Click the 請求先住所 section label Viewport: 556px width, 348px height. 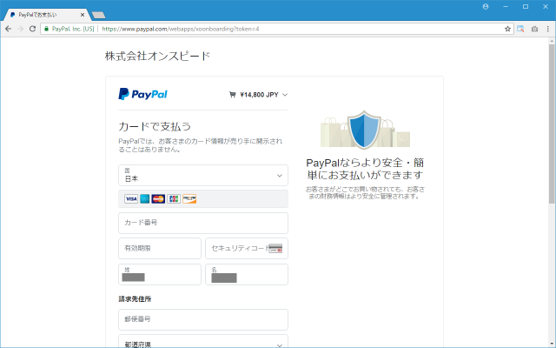pos(135,299)
